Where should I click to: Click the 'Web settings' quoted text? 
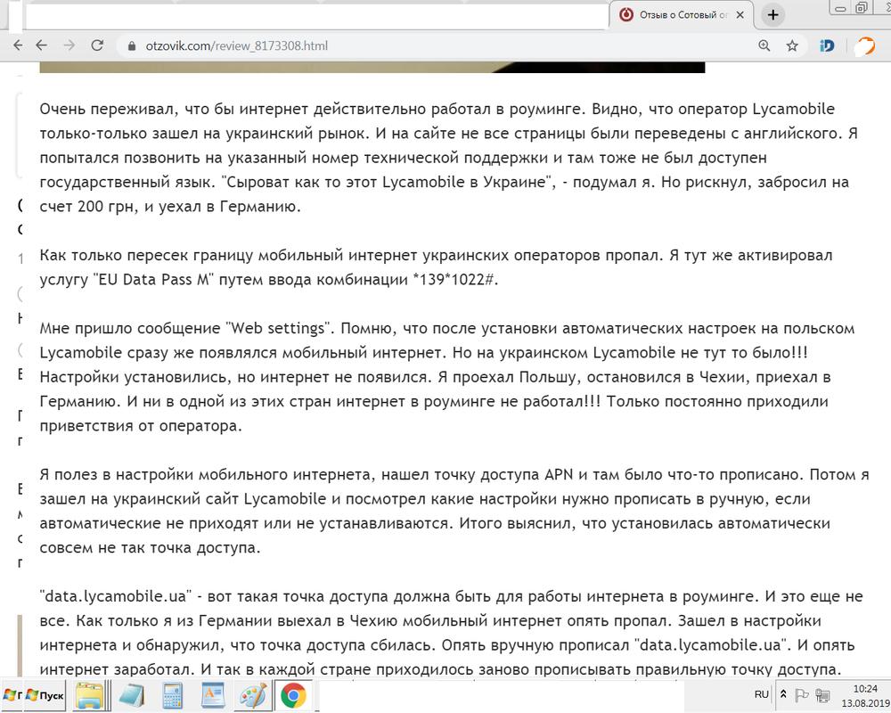278,329
